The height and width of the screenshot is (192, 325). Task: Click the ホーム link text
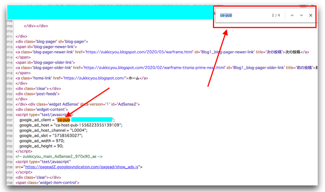click(134, 78)
